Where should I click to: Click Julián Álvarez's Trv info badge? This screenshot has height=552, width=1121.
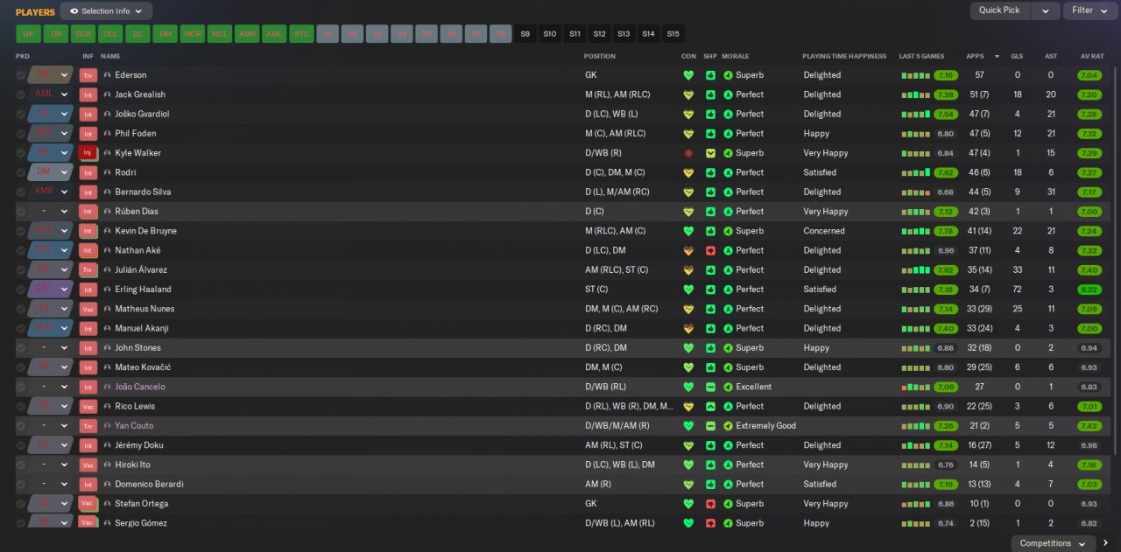[x=88, y=270]
